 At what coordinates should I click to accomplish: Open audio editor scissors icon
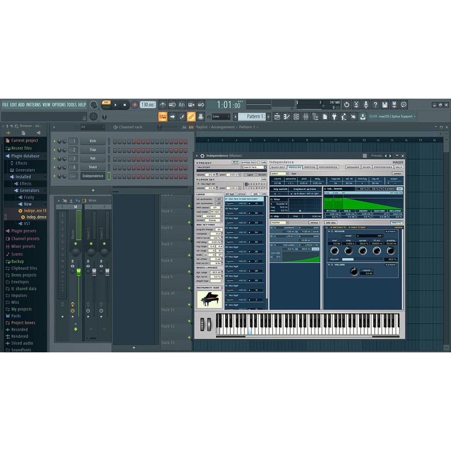(x=356, y=105)
